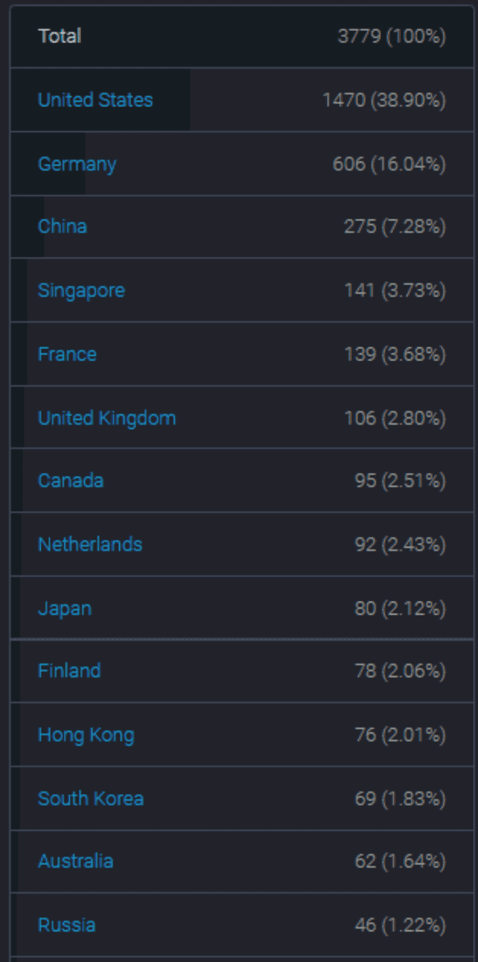The image size is (478, 962).
Task: Click the 1470 (38.90%) value
Action: [x=384, y=100]
